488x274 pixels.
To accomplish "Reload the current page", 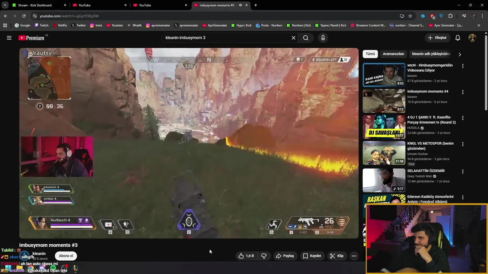I will tap(24, 16).
